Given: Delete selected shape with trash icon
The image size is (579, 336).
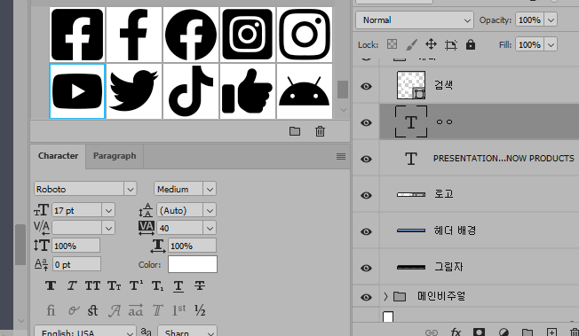Looking at the screenshot, I should [321, 131].
